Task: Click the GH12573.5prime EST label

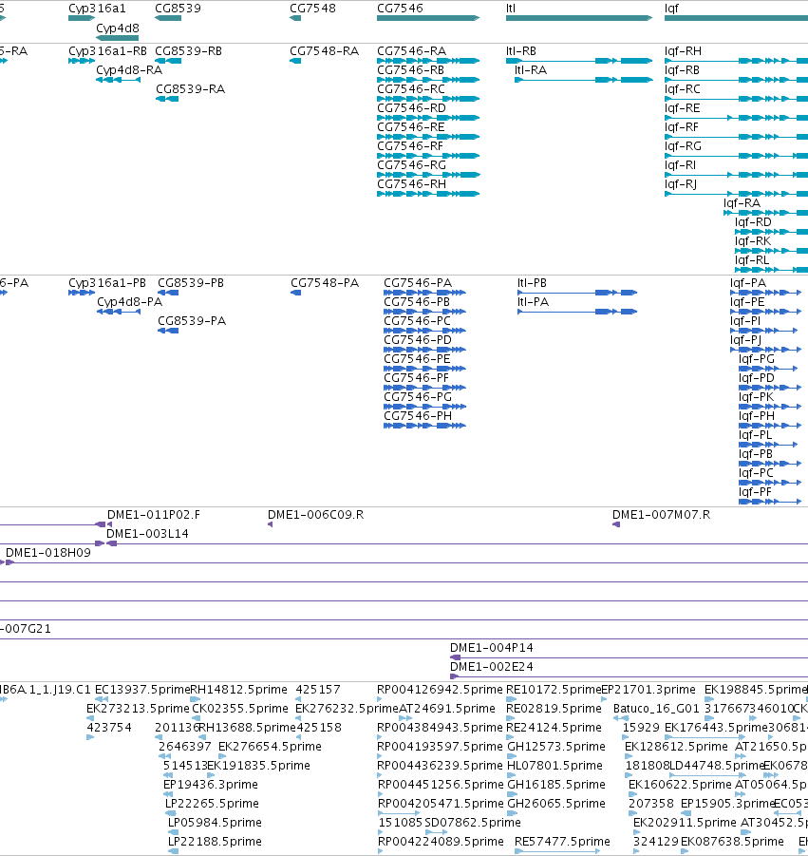Action: pyautogui.click(x=556, y=747)
